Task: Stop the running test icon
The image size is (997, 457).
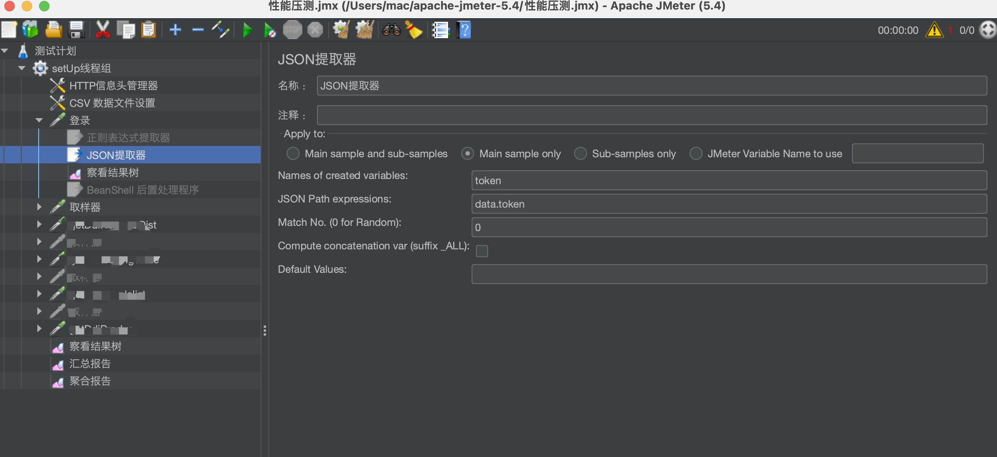Action: click(x=293, y=30)
